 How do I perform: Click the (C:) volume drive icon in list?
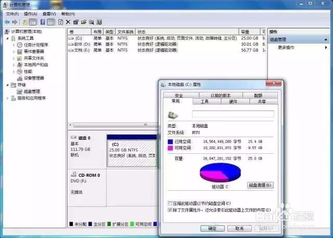pos(71,38)
